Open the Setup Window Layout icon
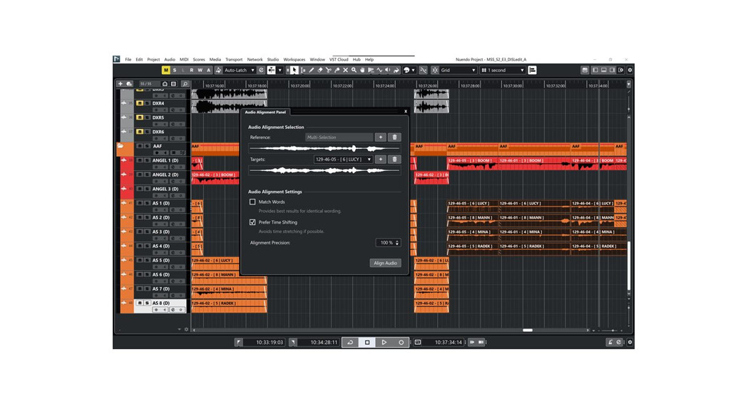 click(x=620, y=70)
